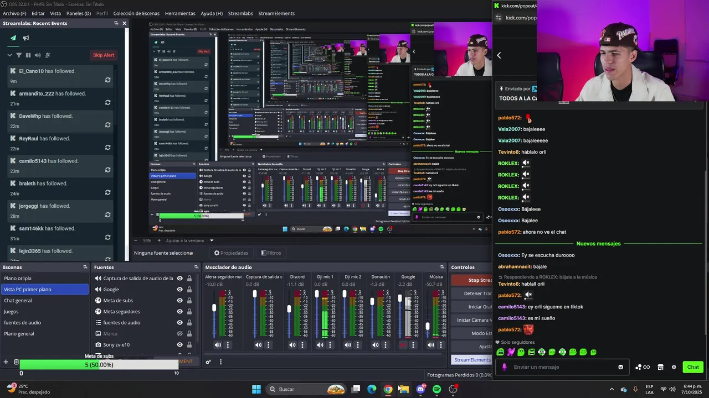Open advanced audio properties gear icon
Screen dimensions: 709x398
pos(208,362)
